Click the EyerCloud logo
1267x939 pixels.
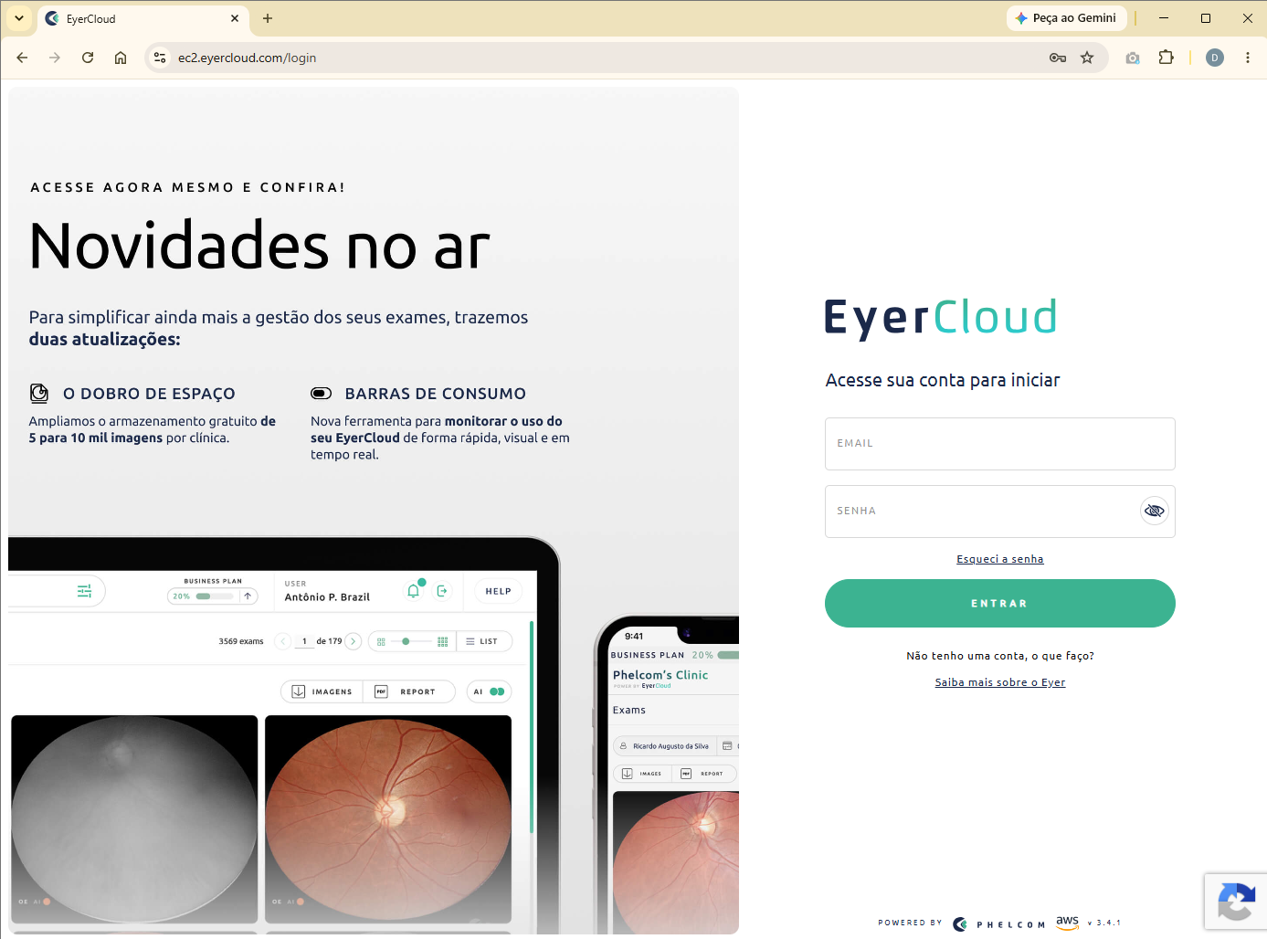pyautogui.click(x=941, y=318)
